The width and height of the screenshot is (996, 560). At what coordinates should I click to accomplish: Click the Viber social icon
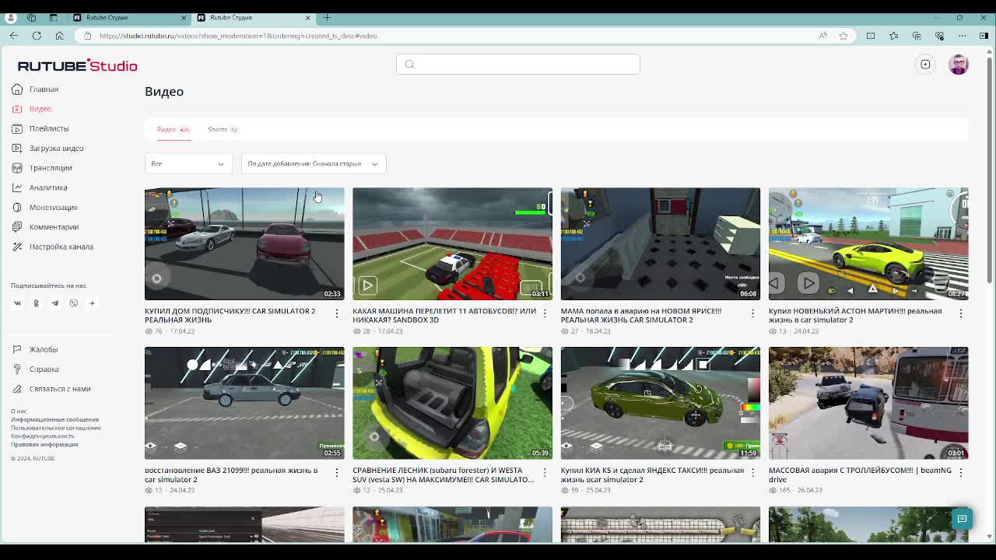tap(73, 303)
